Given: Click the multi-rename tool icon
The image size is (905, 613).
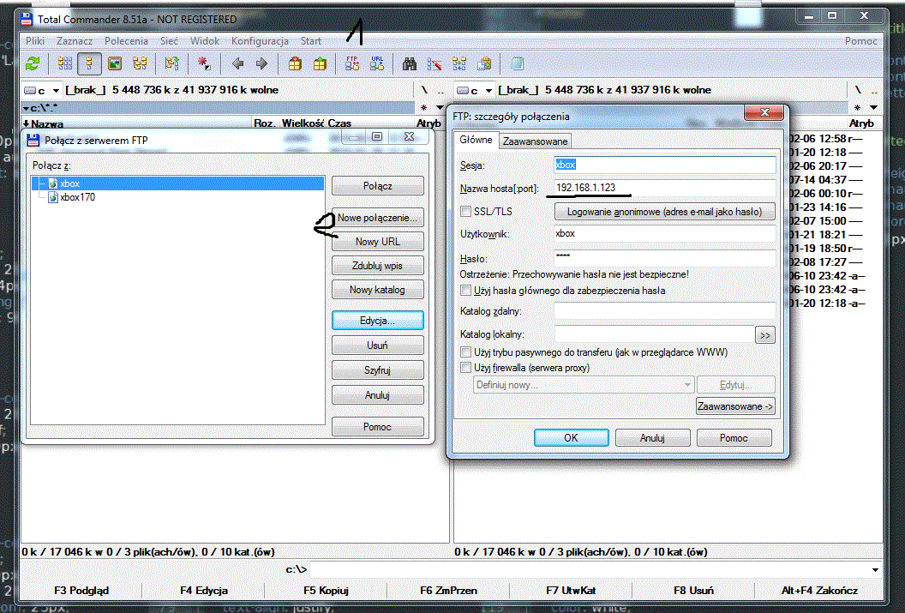Looking at the screenshot, I should coord(434,63).
